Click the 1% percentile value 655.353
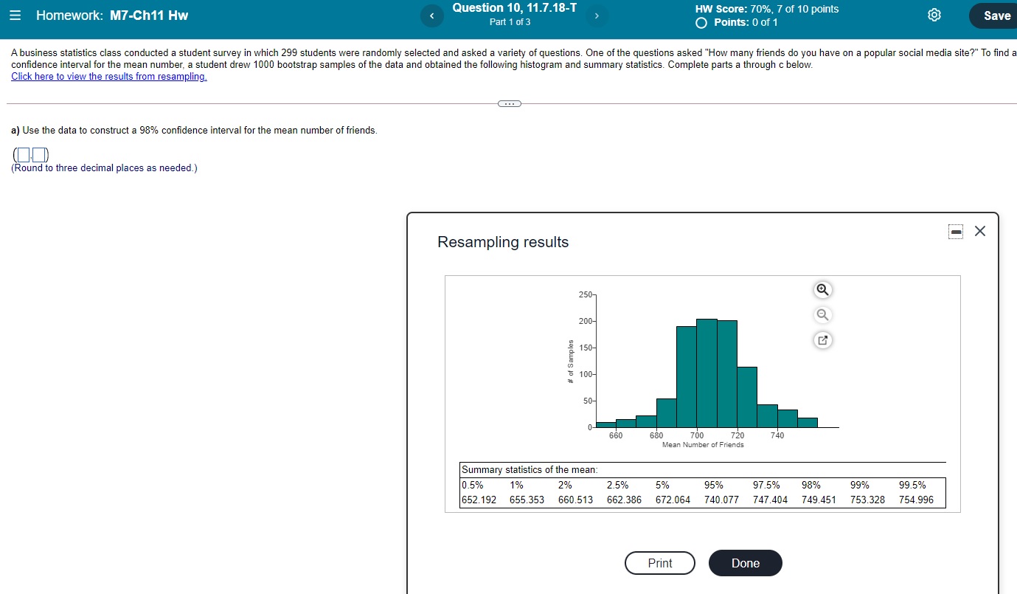Image resolution: width=1017 pixels, height=594 pixels. coord(527,500)
